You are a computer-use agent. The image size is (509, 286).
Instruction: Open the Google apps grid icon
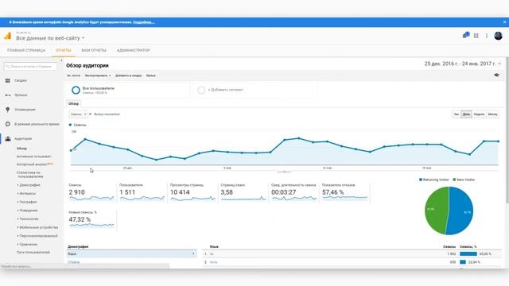click(476, 36)
